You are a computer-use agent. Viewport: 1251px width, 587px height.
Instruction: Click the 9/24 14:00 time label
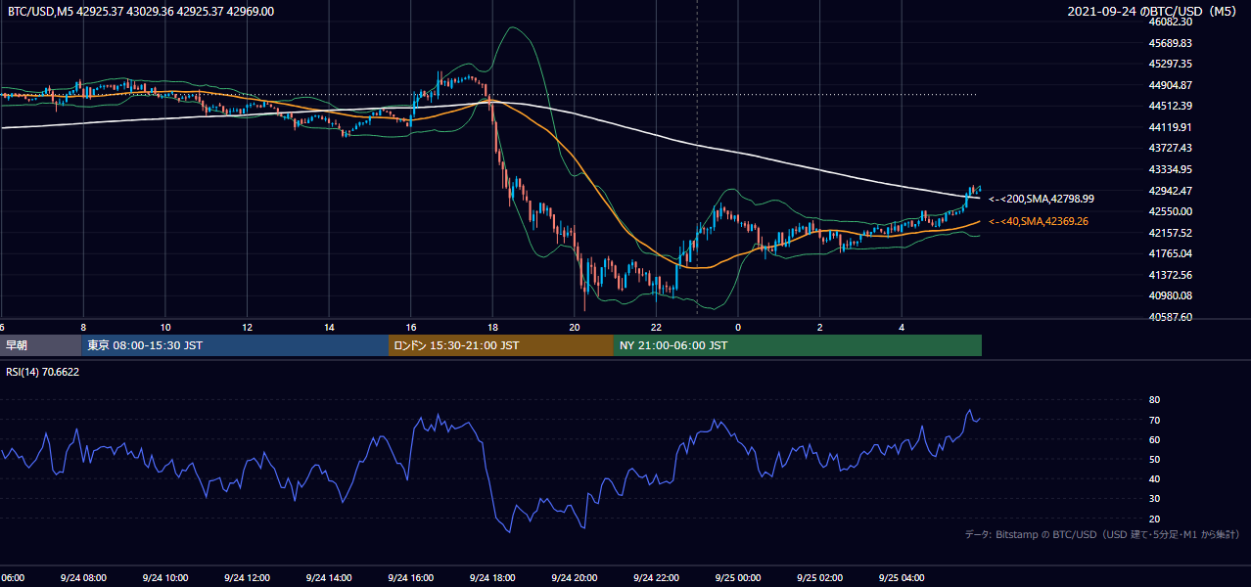(328, 578)
